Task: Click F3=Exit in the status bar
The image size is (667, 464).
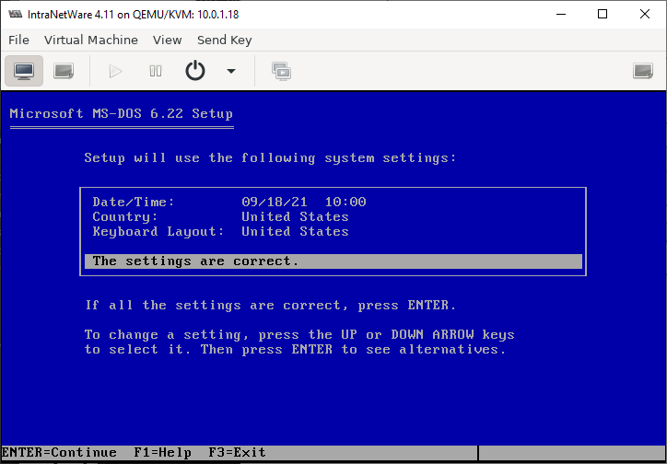Action: pyautogui.click(x=238, y=453)
